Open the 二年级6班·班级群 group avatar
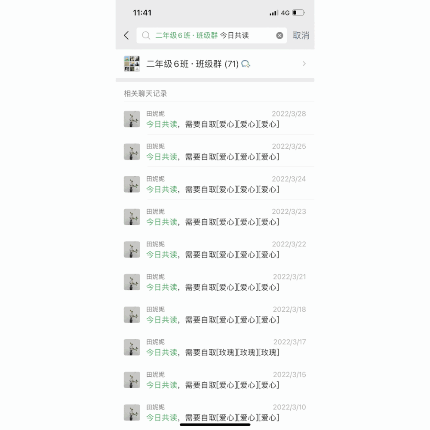Image resolution: width=430 pixels, height=430 pixels. point(132,64)
